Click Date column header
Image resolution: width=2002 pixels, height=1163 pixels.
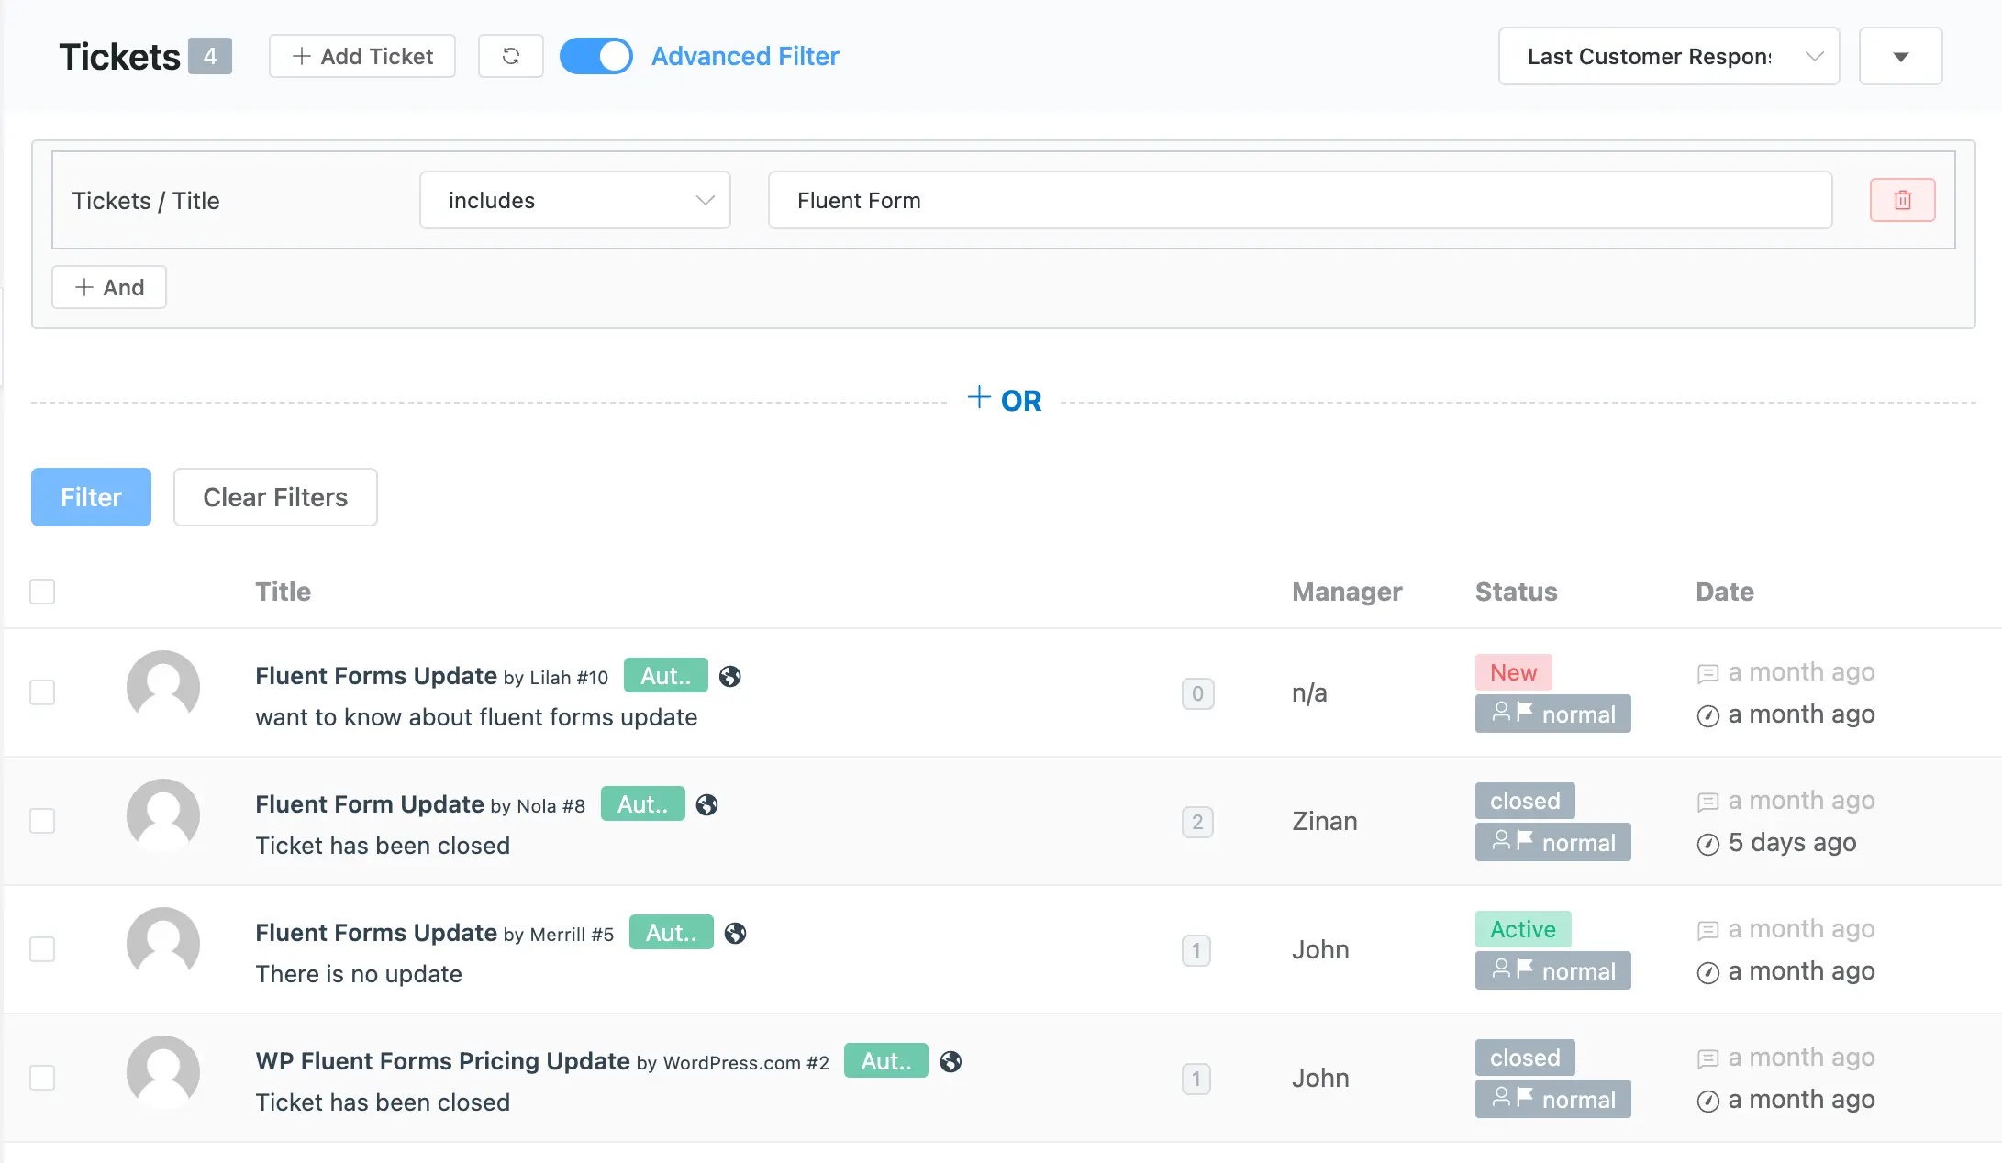click(1725, 592)
